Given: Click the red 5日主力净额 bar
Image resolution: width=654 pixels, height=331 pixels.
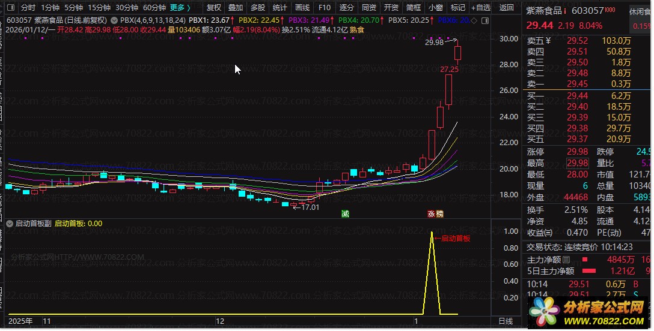Looking at the screenshot, I should [x=589, y=271].
